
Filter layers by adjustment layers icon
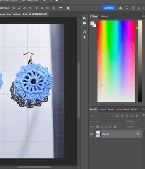[122, 116]
